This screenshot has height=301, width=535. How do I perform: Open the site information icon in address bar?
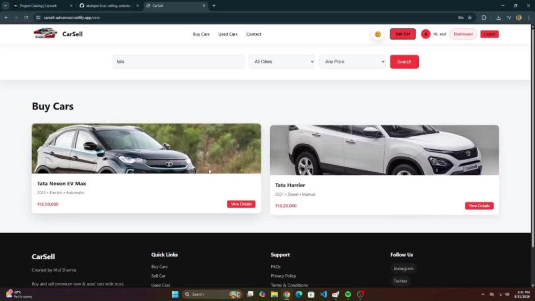(x=38, y=18)
